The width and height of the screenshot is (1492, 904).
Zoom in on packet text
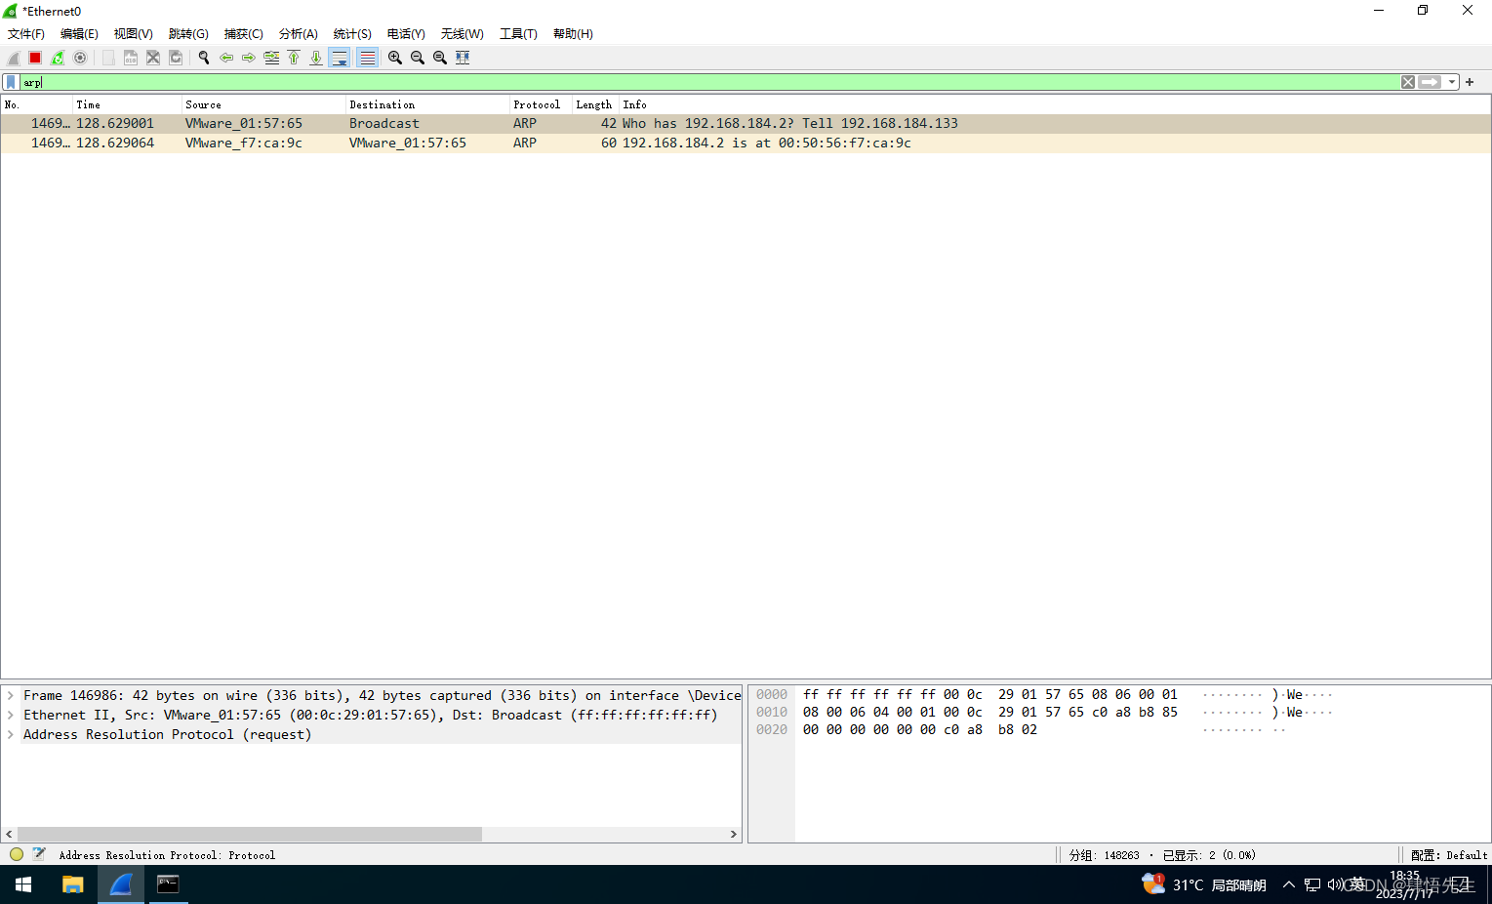point(395,58)
